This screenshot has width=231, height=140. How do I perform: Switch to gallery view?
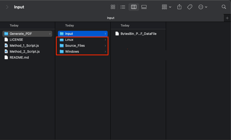(x=144, y=7)
